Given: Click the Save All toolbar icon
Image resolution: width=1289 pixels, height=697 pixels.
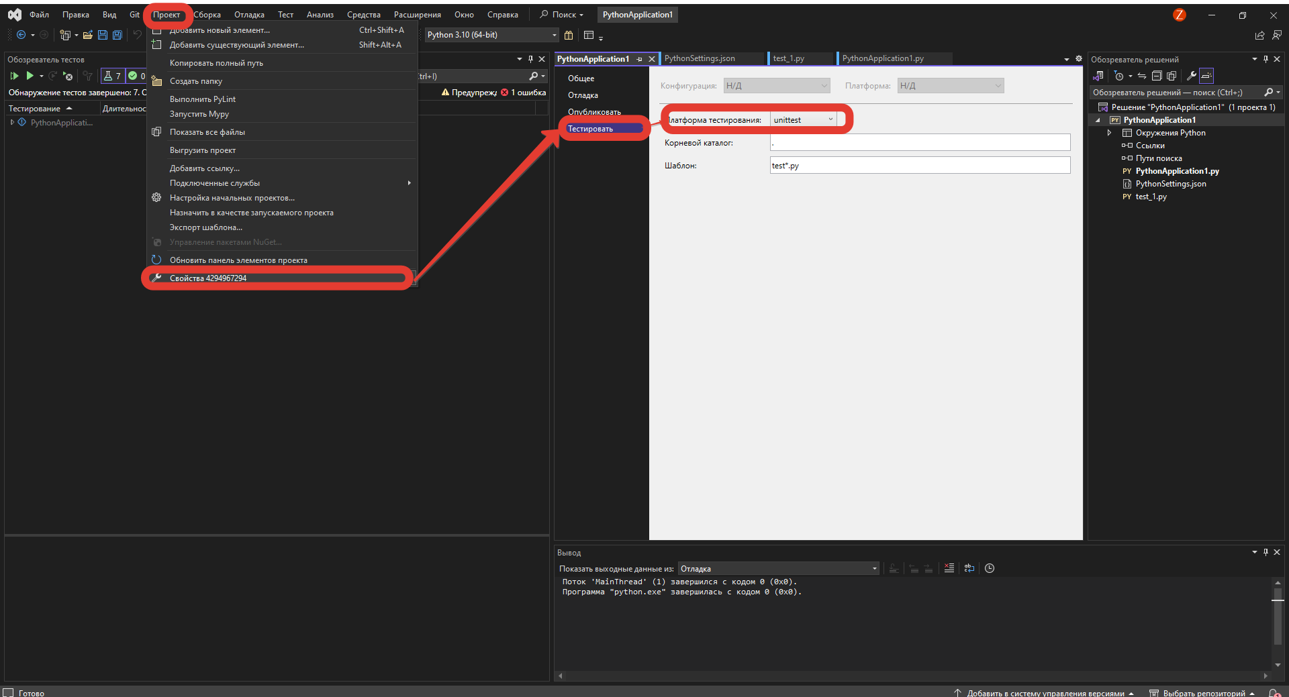Looking at the screenshot, I should pos(117,35).
